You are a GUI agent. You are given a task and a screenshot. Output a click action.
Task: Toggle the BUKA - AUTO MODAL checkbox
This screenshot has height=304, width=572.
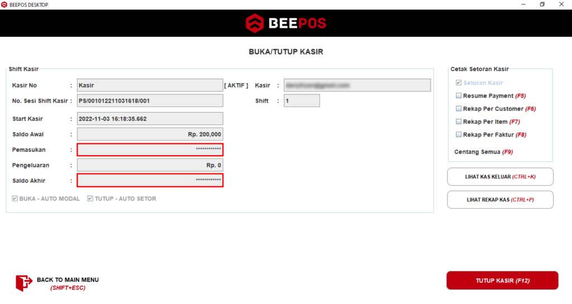coord(15,199)
